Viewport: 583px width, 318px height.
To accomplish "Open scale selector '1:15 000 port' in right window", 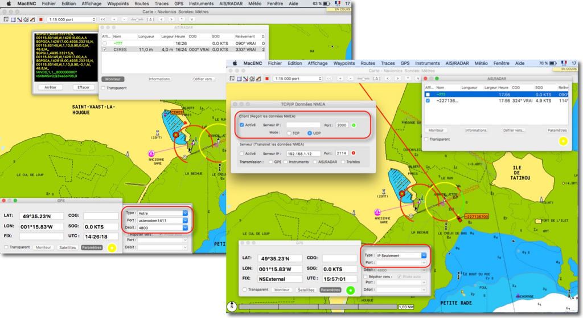I will (x=297, y=79).
